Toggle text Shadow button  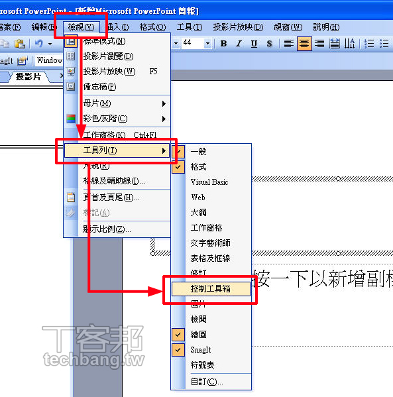[x=270, y=44]
